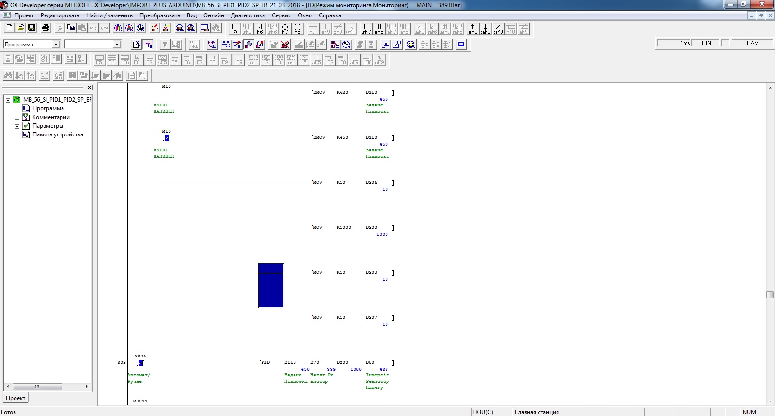Click the MOV K10 D207 instruction

353,317
